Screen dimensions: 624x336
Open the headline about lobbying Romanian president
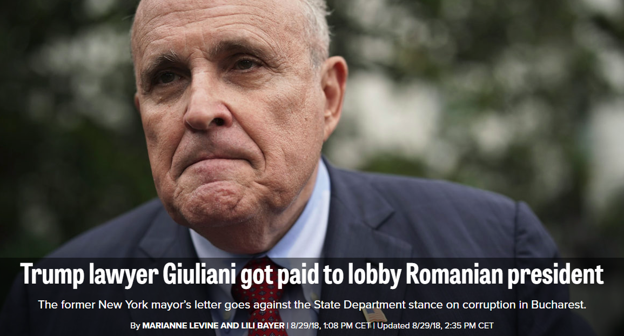click(x=312, y=275)
